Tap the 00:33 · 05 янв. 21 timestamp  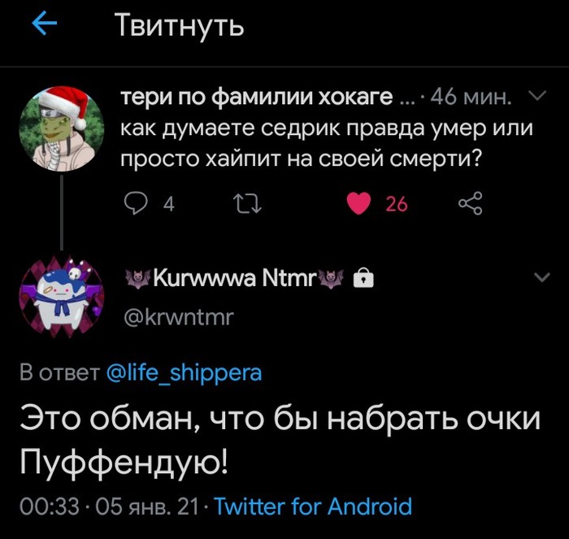tap(109, 506)
